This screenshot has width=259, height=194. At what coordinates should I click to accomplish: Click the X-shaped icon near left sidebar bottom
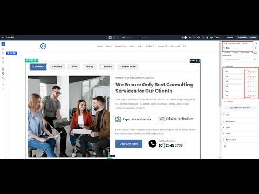pyautogui.click(x=3, y=84)
